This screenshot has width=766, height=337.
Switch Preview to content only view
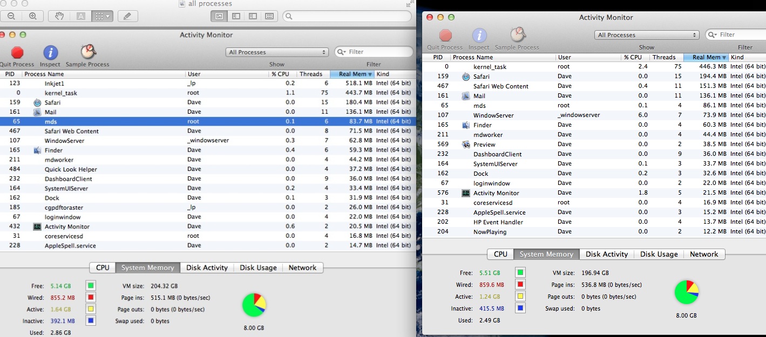tap(219, 16)
